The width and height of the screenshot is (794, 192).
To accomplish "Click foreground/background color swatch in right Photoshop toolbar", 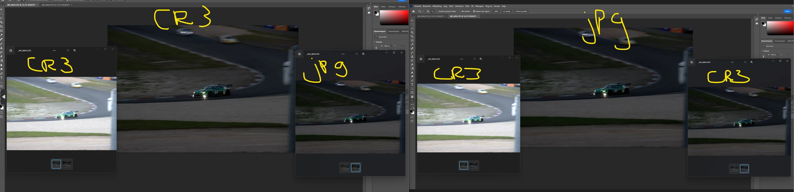I will (412, 112).
